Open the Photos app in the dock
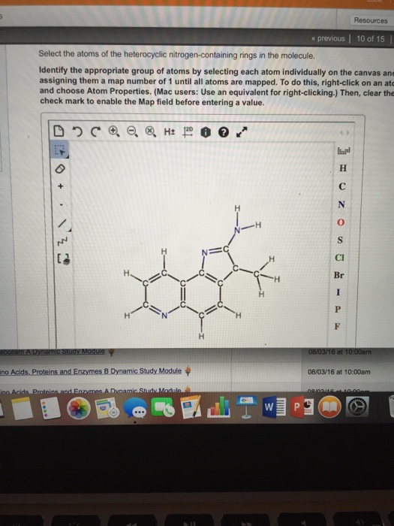Viewport: 394px width, 526px height. click(79, 409)
